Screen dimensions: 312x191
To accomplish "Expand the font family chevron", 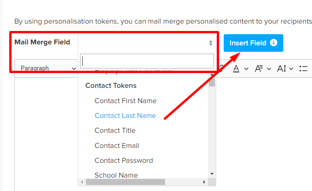I will point(269,69).
